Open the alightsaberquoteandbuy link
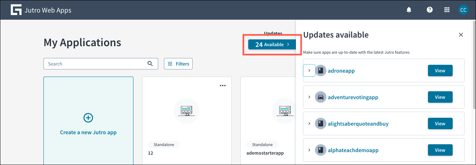 (x=358, y=124)
